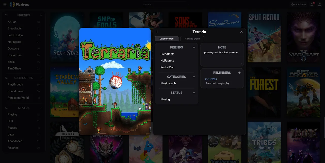The width and height of the screenshot is (325, 163).
Task: Click the Playfrens logo icon
Action: 12,4
